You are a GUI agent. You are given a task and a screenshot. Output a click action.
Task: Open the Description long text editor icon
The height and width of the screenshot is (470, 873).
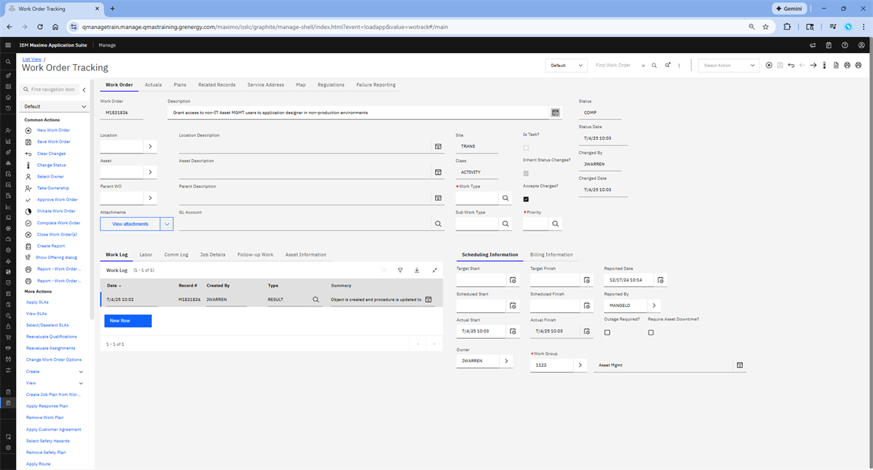click(x=556, y=113)
